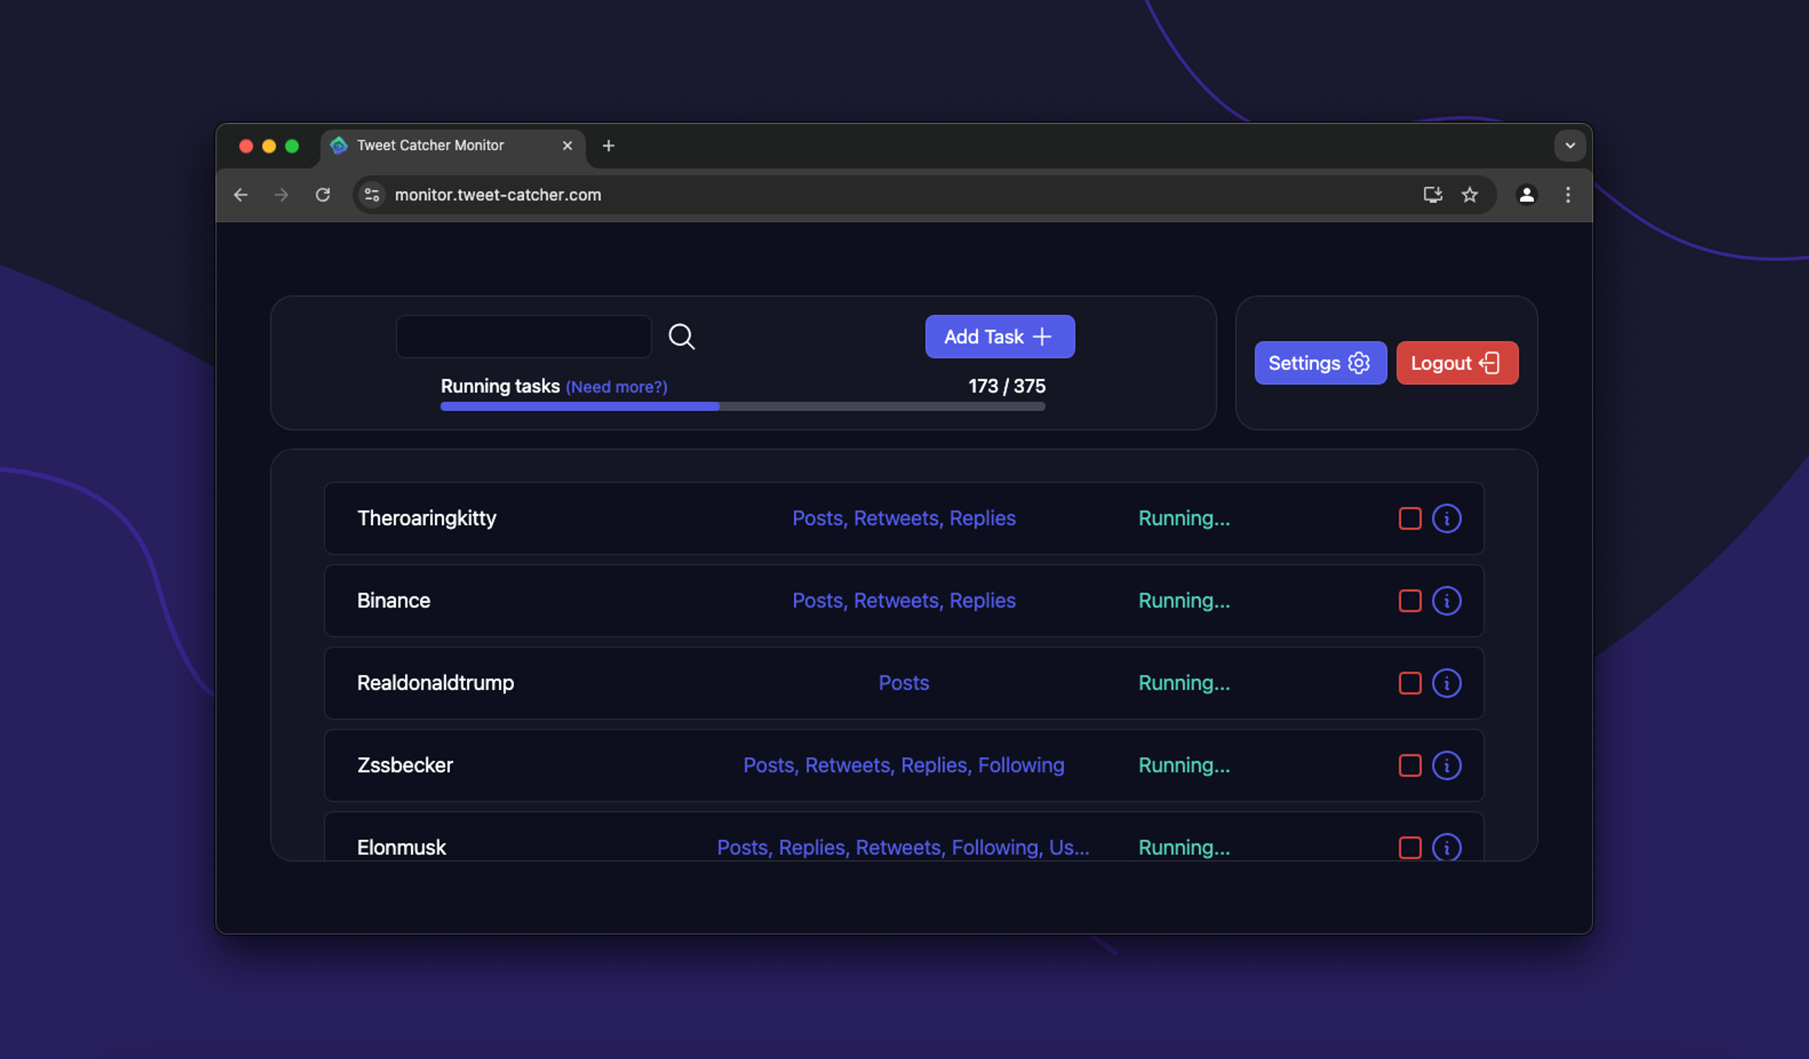Click Zssbecker's Posts, Retweets, Replies, Following text
Viewport: 1809px width, 1059px height.
click(904, 766)
